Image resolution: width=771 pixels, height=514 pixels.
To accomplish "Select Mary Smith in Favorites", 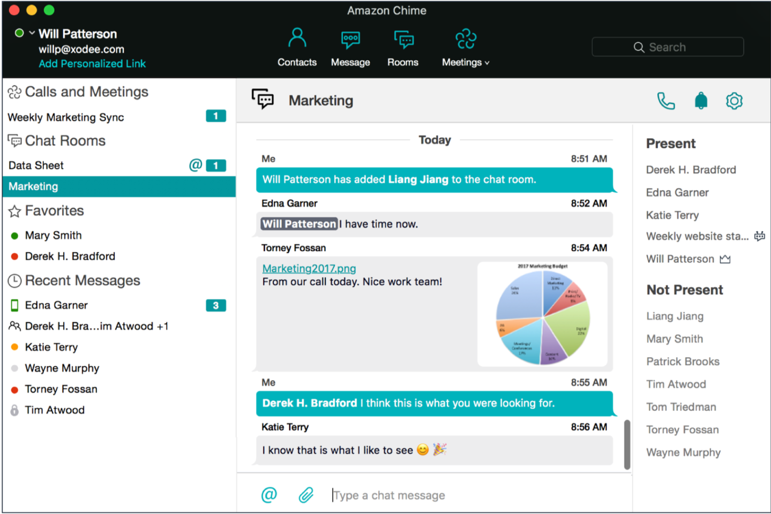I will coord(53,236).
